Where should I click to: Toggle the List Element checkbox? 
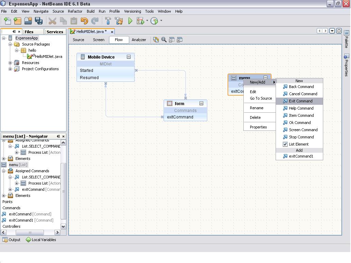(285, 144)
